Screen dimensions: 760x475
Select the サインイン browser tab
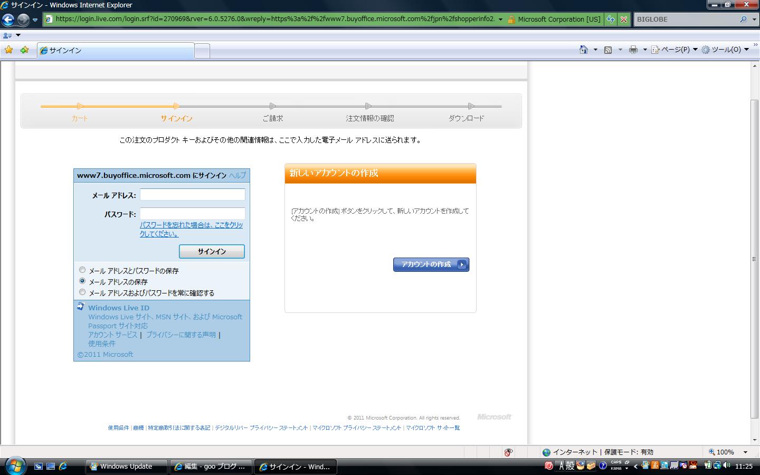pos(116,51)
